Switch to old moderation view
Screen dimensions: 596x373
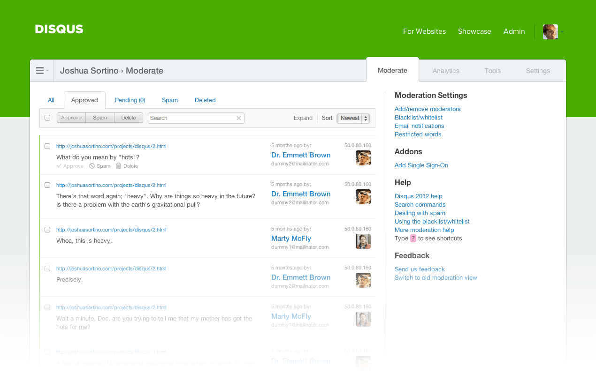436,278
